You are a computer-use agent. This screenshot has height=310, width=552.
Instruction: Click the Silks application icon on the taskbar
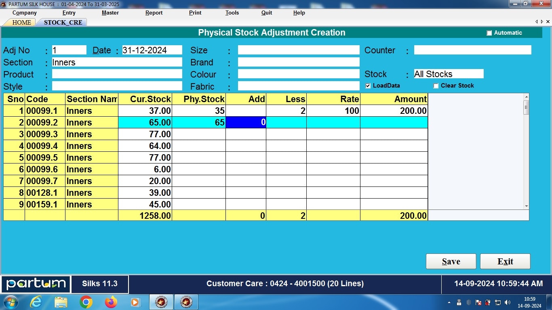point(161,302)
